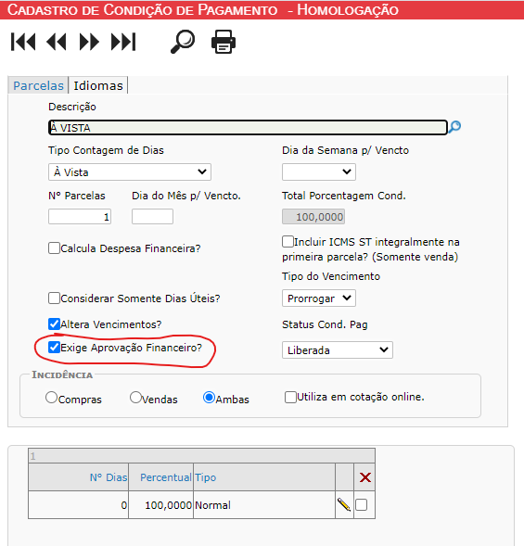Click into the Nº Parcelas input field
This screenshot has height=546, width=524.
click(80, 217)
